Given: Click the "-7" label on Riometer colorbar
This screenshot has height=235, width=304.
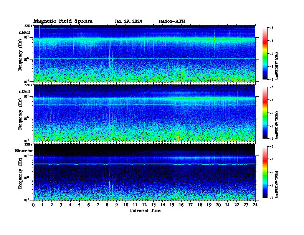Looking at the screenshot, I should point(272,172).
